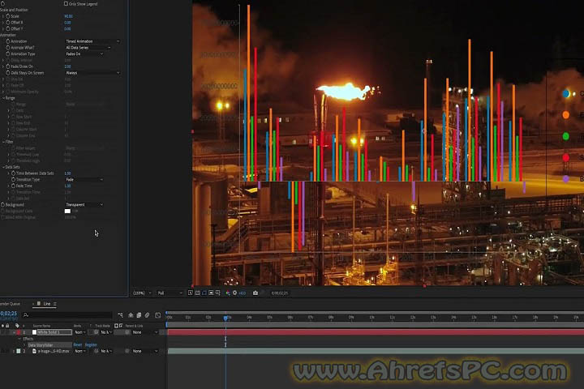Open the Transition Type dropdown showing Fade
Screen dimensions: 584x389
point(84,179)
